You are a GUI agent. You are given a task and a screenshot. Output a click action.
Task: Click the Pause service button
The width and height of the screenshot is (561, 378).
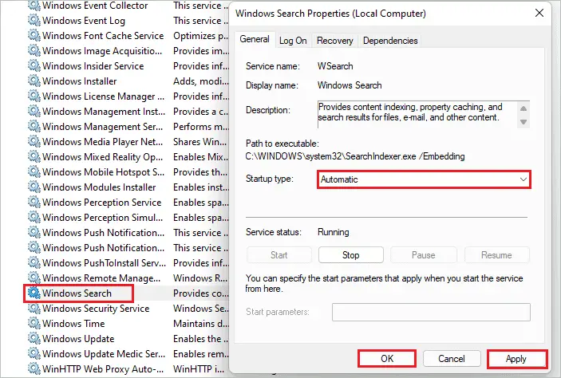coord(423,255)
